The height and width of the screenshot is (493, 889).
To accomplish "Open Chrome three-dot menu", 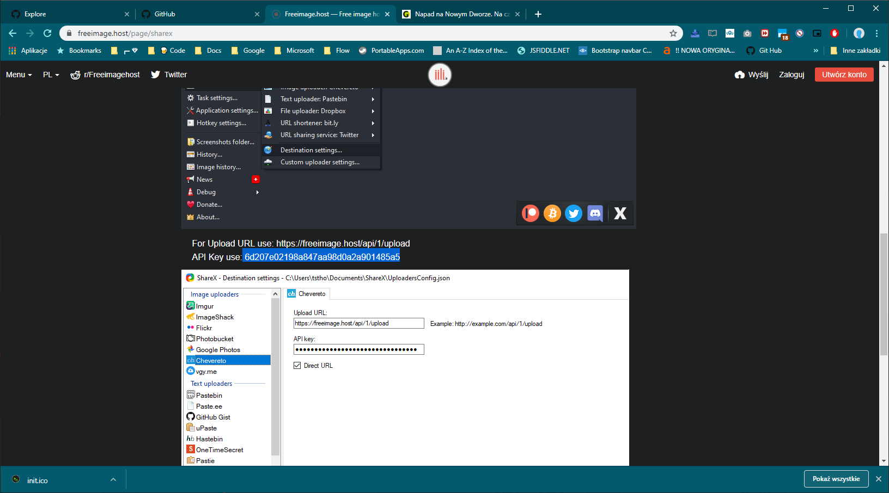I will [x=876, y=33].
